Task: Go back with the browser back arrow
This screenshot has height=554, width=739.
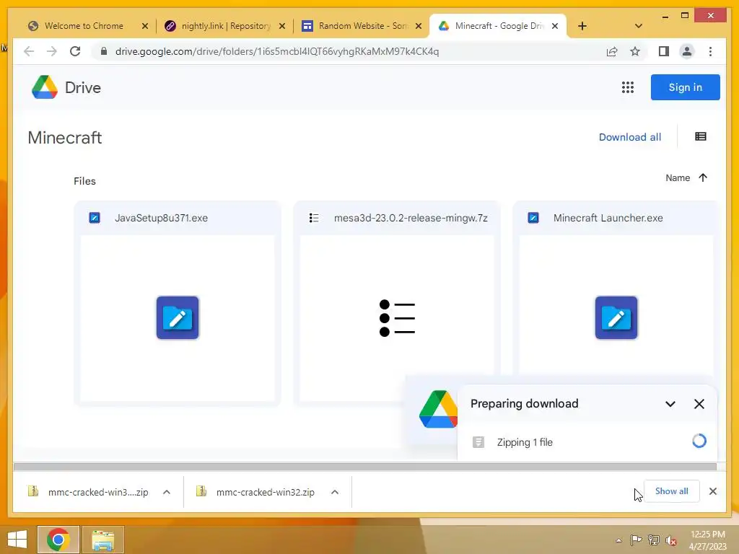Action: (29, 51)
